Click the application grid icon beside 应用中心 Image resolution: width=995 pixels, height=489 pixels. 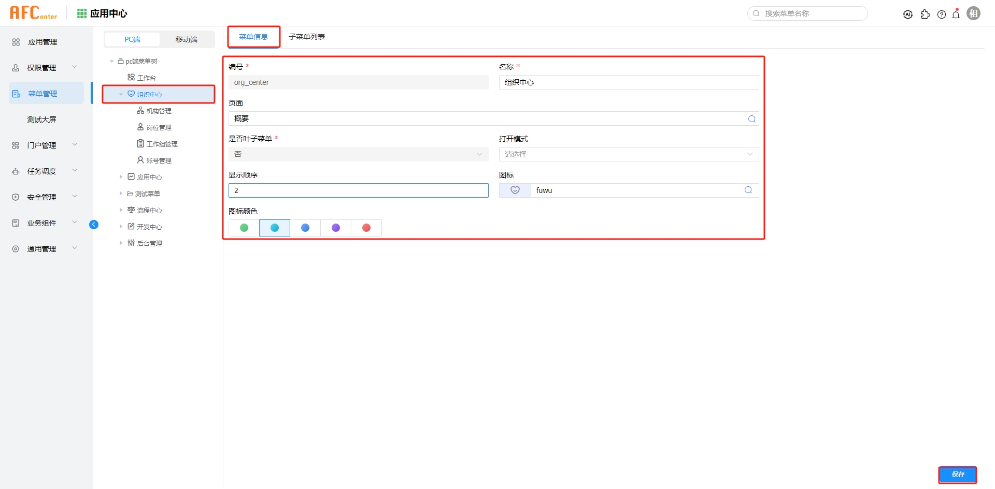click(82, 13)
